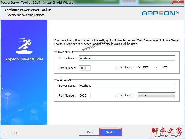Open the Web Server type JBoss dropdown
Viewport: 185px width, 139px height.
(156, 95)
